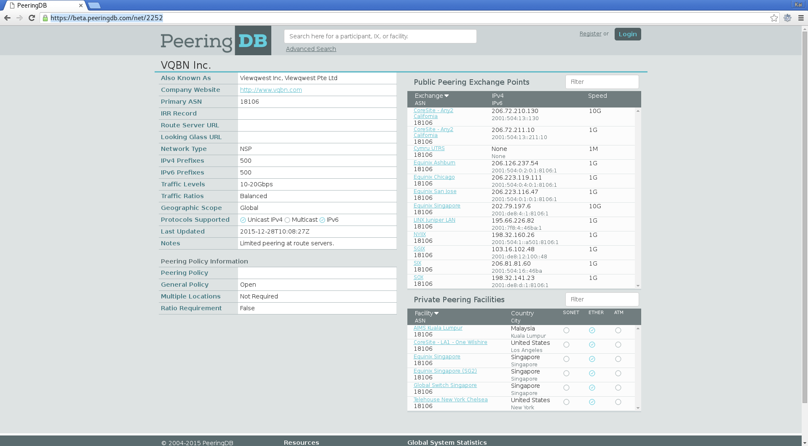Select the Primary ASN value 18106
808x446 pixels.
click(249, 102)
